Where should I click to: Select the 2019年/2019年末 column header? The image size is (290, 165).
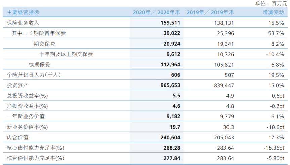click(x=210, y=12)
